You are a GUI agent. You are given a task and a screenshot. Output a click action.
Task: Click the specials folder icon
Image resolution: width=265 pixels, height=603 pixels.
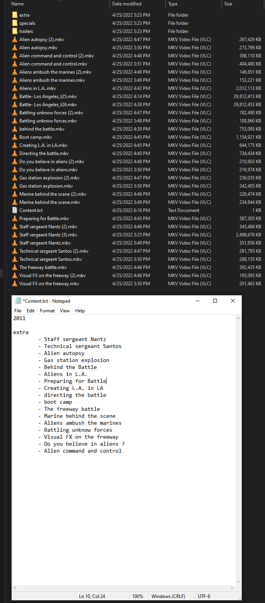point(15,23)
